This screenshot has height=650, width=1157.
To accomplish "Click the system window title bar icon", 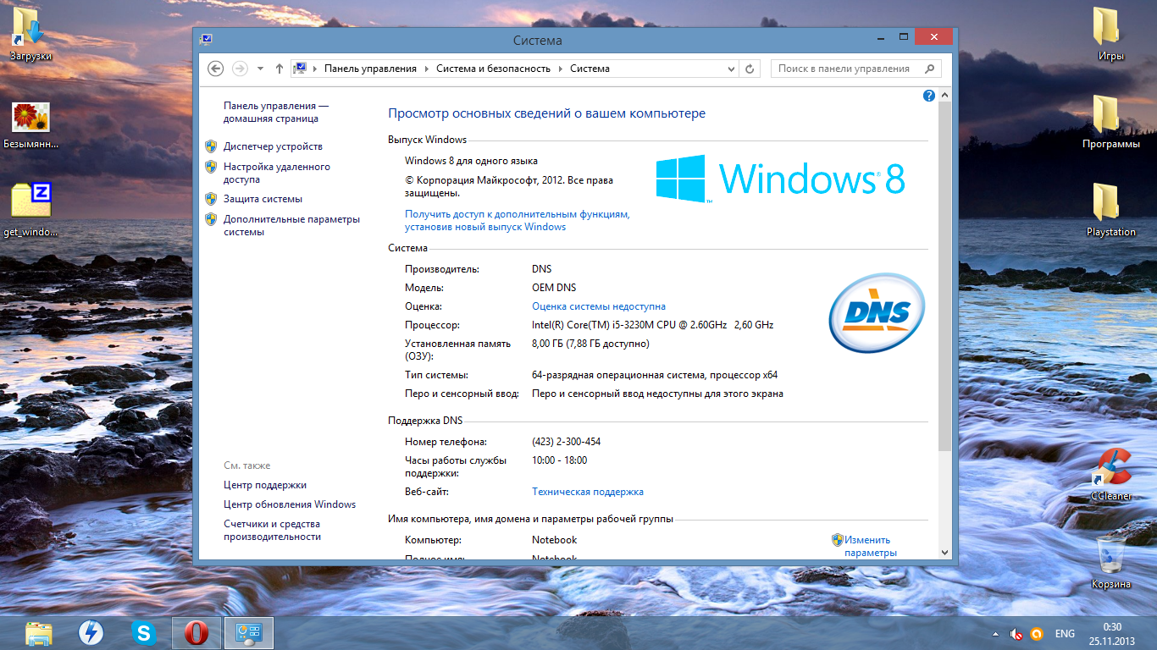I will pos(206,39).
